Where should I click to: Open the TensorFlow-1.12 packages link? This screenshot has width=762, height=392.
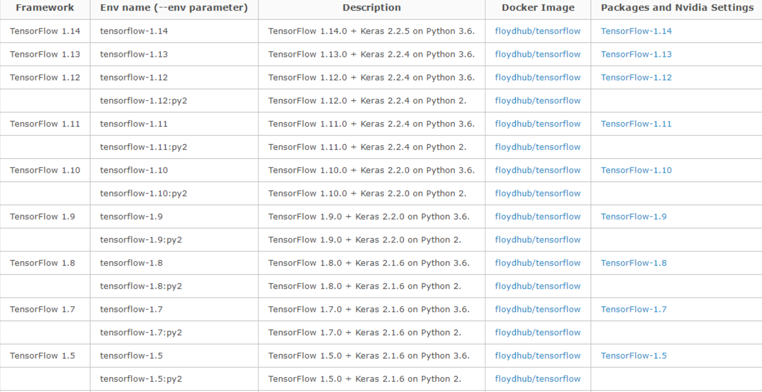click(636, 77)
